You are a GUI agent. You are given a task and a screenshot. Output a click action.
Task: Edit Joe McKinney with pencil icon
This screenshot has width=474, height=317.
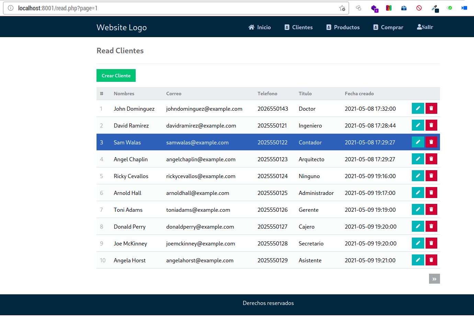coord(418,243)
